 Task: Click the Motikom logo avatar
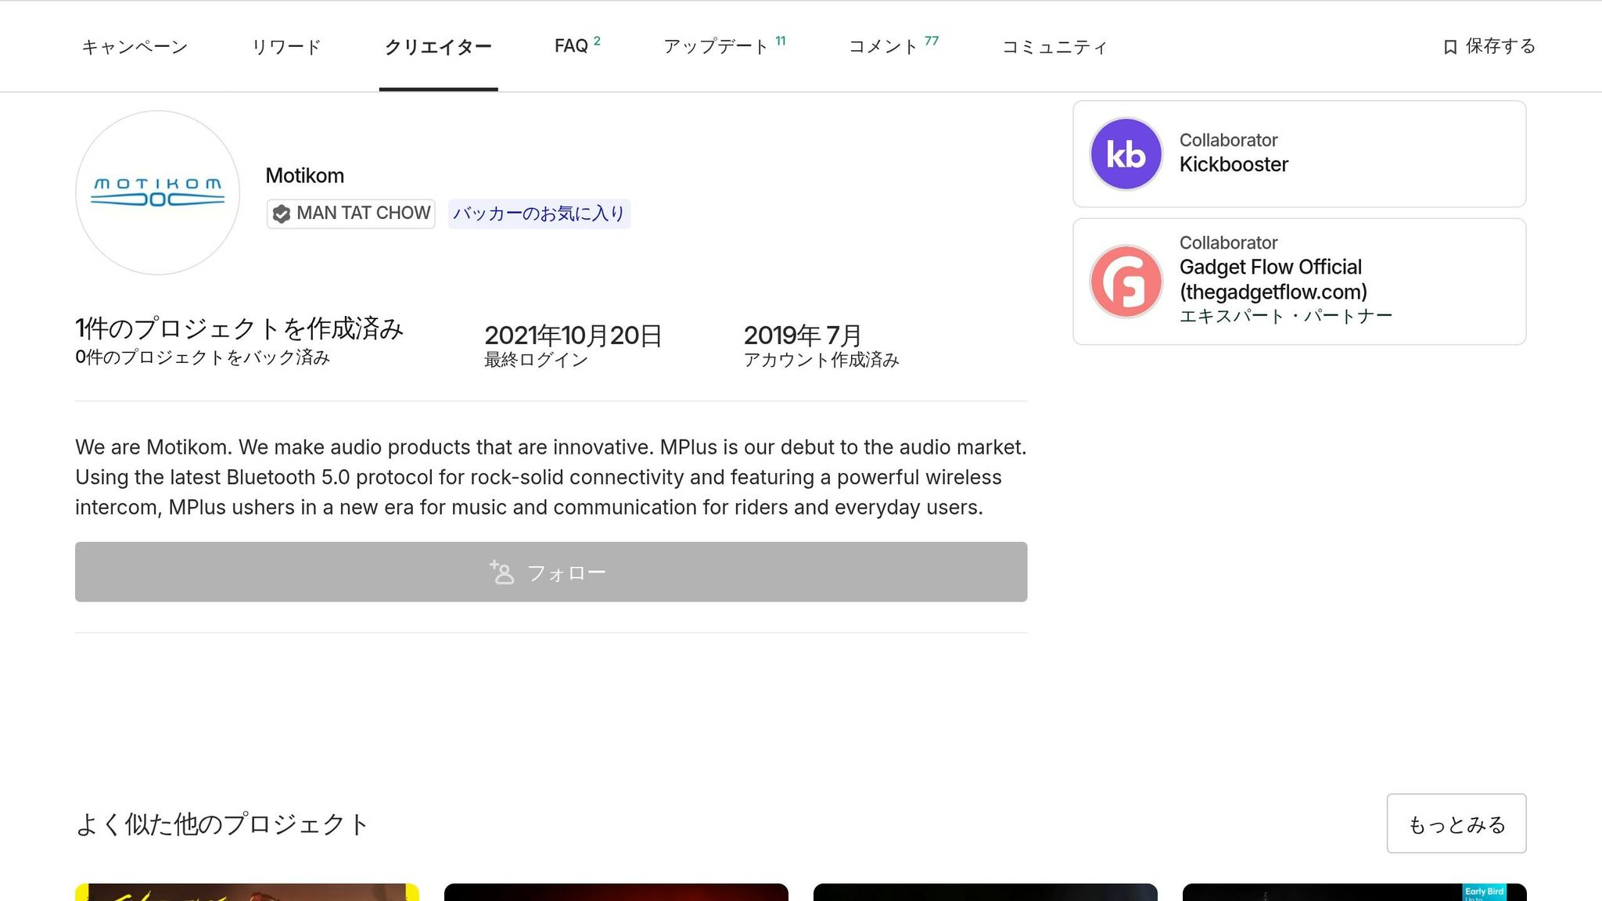coord(158,192)
